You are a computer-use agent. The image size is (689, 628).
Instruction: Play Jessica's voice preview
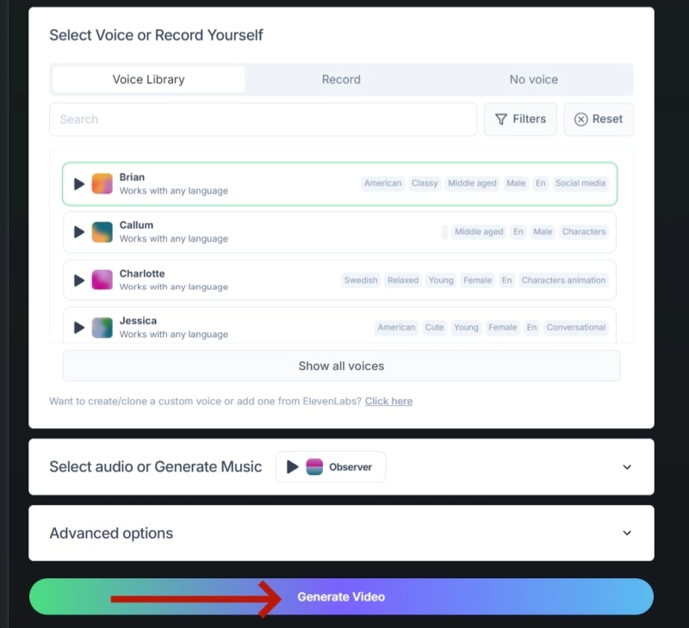pyautogui.click(x=78, y=327)
